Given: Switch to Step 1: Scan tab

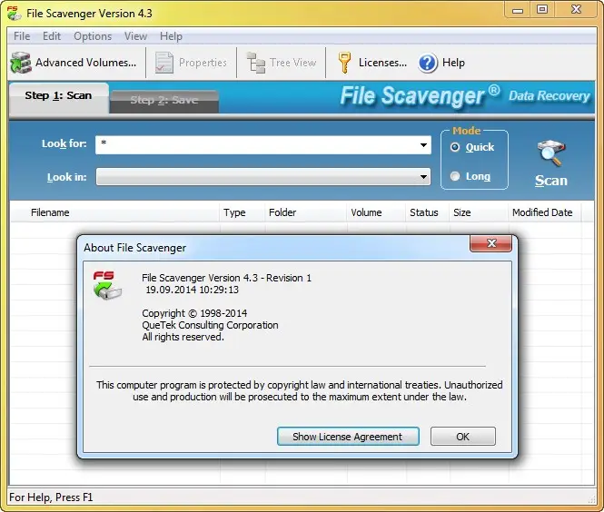Looking at the screenshot, I should (x=58, y=96).
